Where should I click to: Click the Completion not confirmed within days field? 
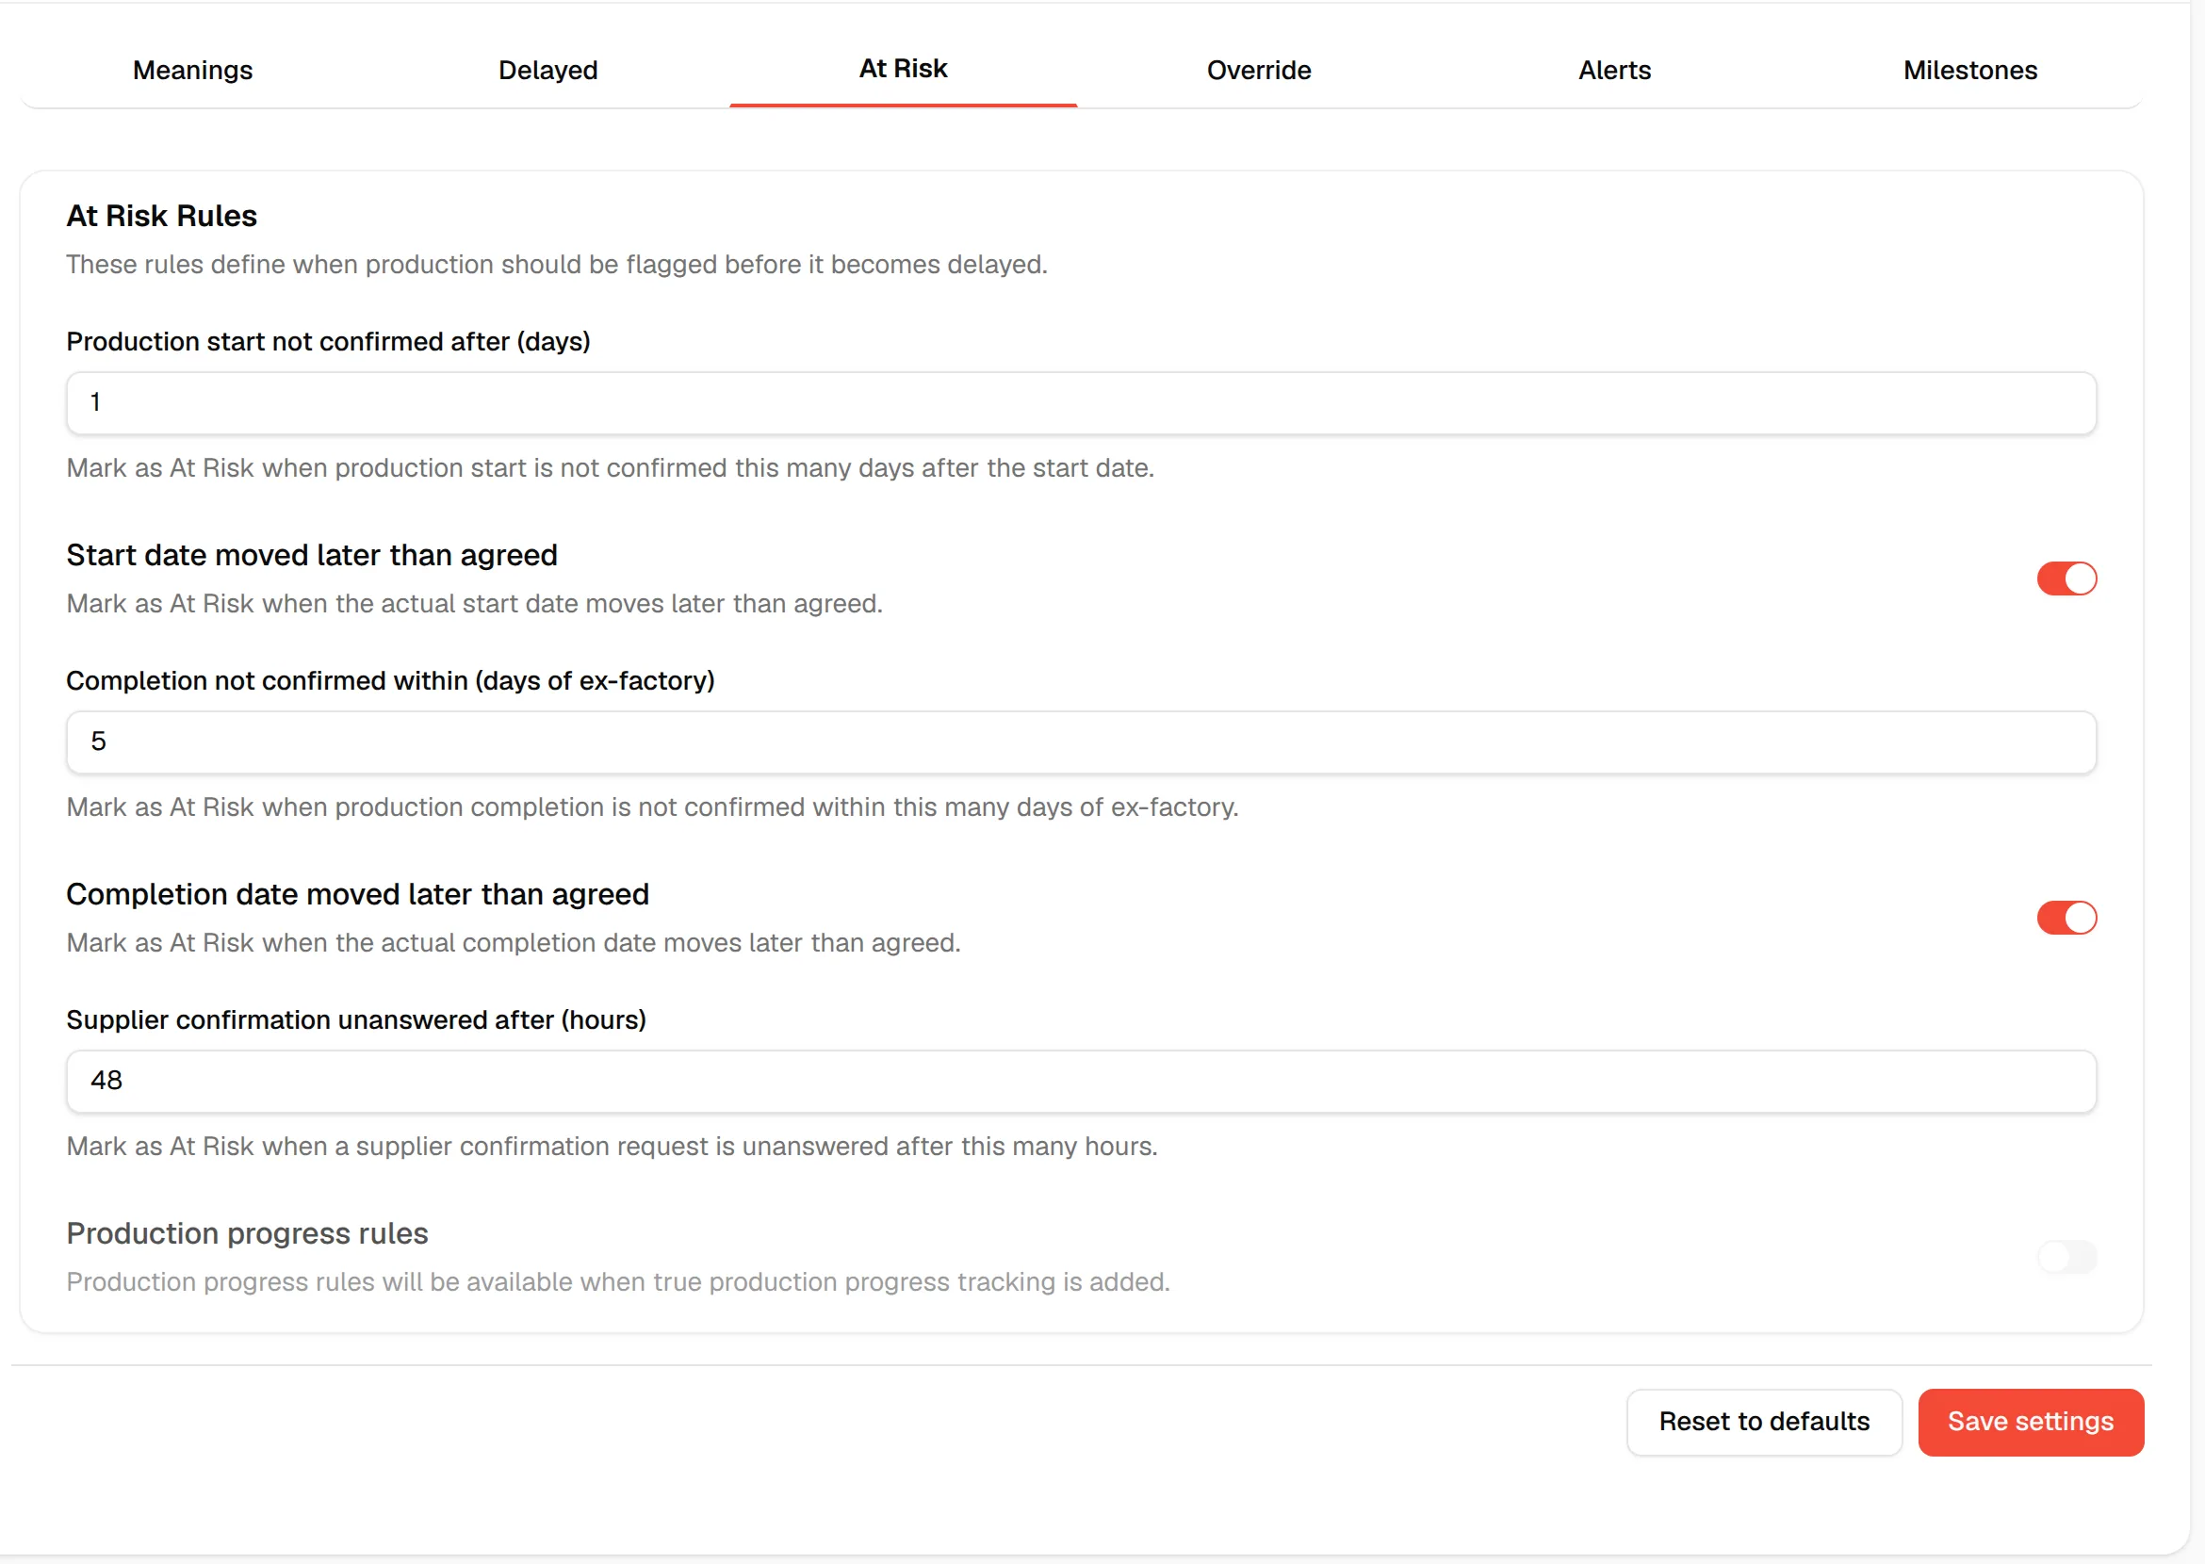1081,741
